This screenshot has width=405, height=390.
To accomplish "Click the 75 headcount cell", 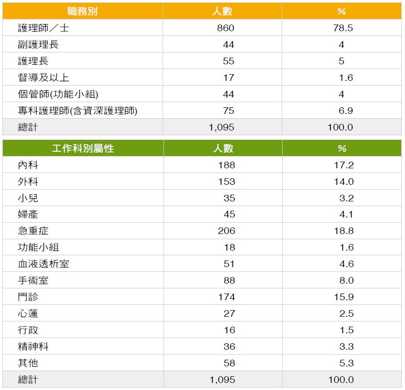I will coord(228,111).
